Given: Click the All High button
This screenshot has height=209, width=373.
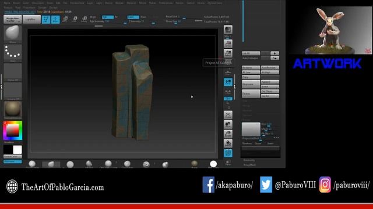Looking at the screenshot, I should pyautogui.click(x=270, y=72).
